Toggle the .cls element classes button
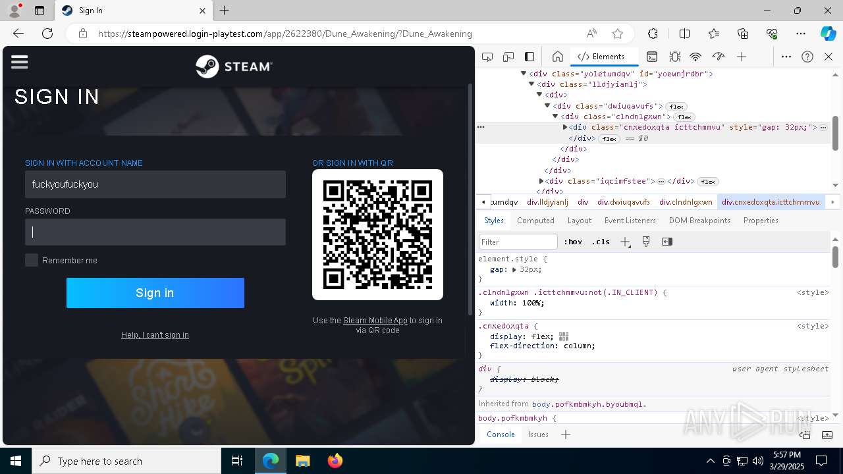843x474 pixels. (x=601, y=242)
